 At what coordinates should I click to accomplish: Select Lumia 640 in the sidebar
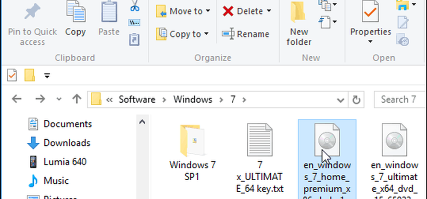tap(64, 162)
